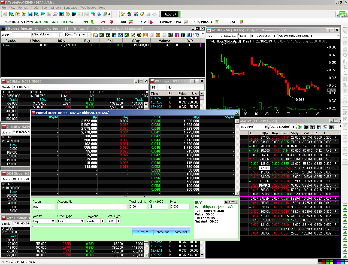Click the orange swirl icon in FilterList toolbar

point(158,35)
